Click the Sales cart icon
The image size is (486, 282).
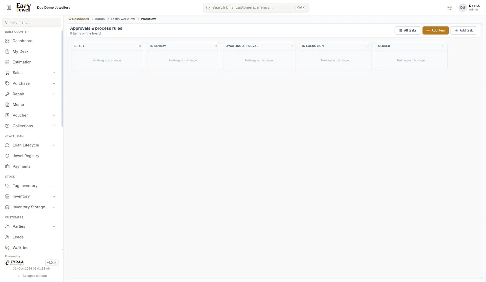pyautogui.click(x=7, y=73)
